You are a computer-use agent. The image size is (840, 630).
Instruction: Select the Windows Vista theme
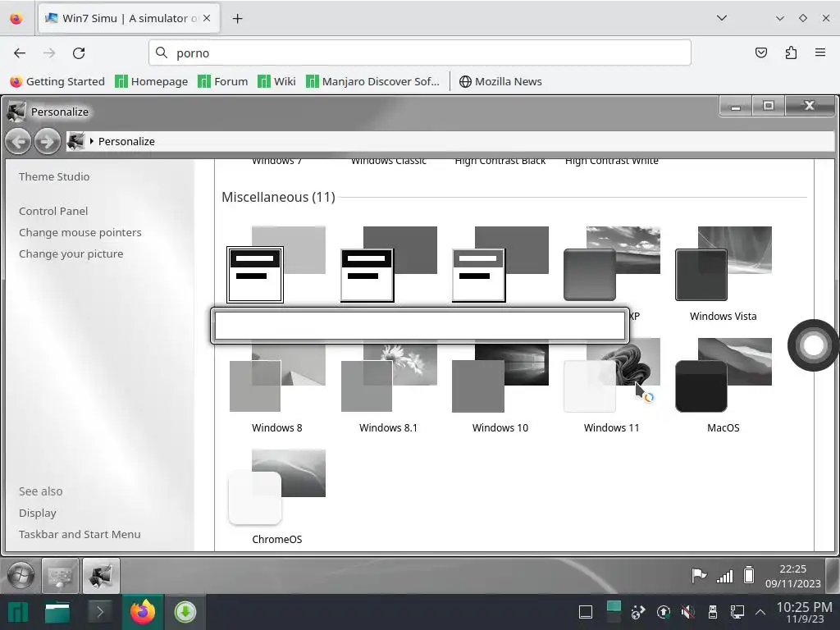coord(723,274)
